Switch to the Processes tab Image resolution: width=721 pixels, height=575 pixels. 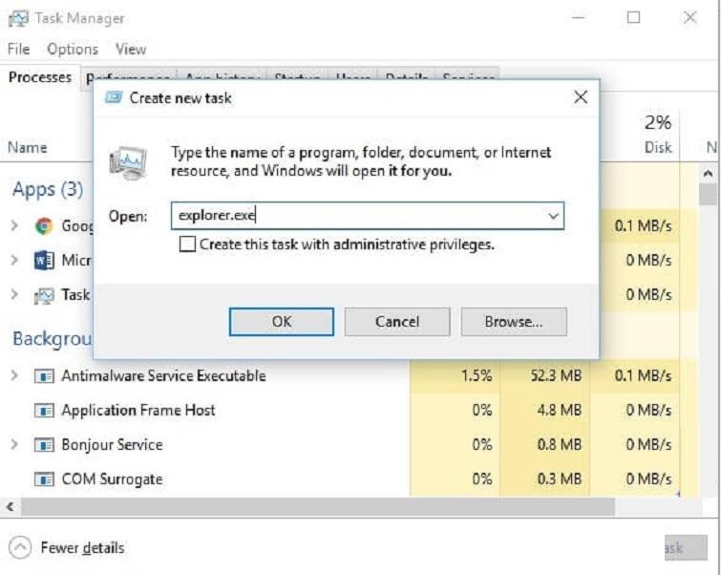pos(40,77)
